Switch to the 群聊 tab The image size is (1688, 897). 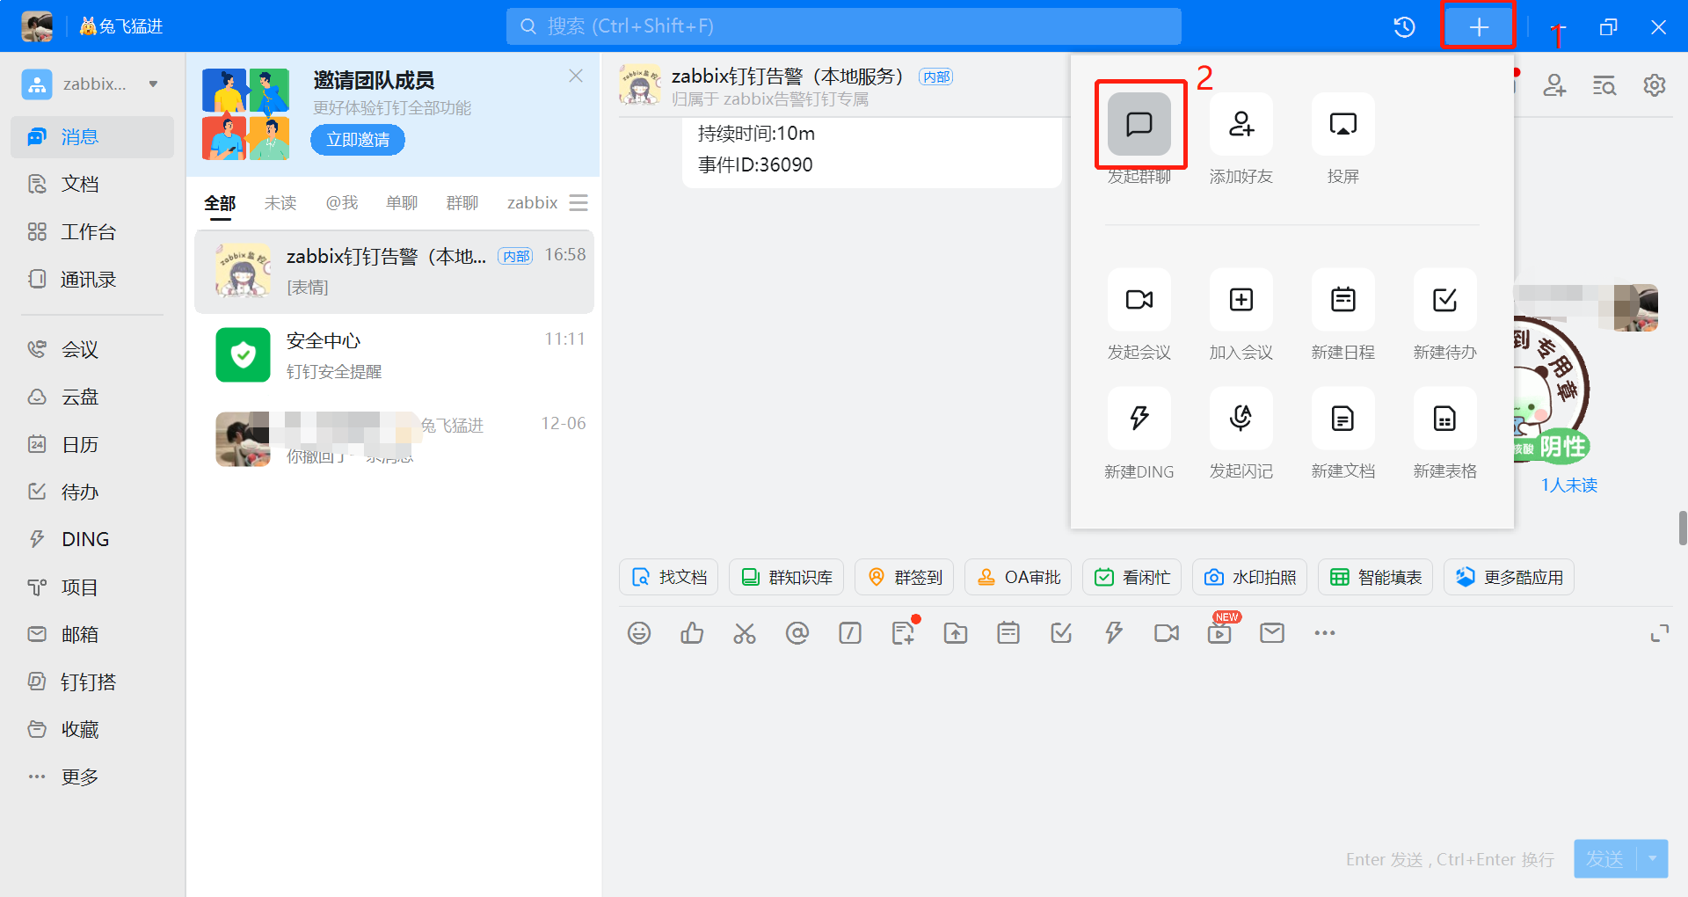[462, 203]
